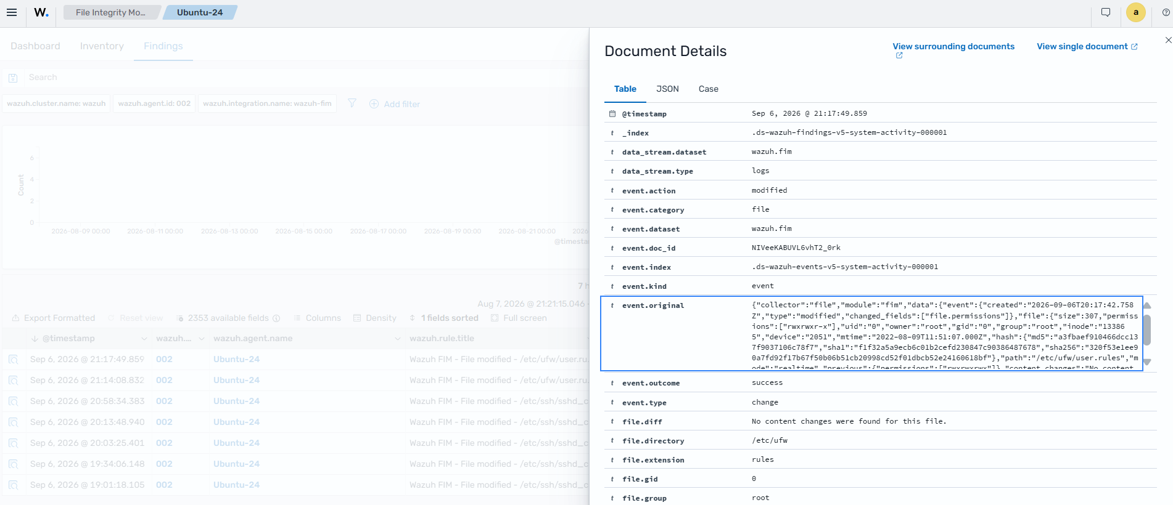Open the 1 fields sorted menu

point(443,318)
